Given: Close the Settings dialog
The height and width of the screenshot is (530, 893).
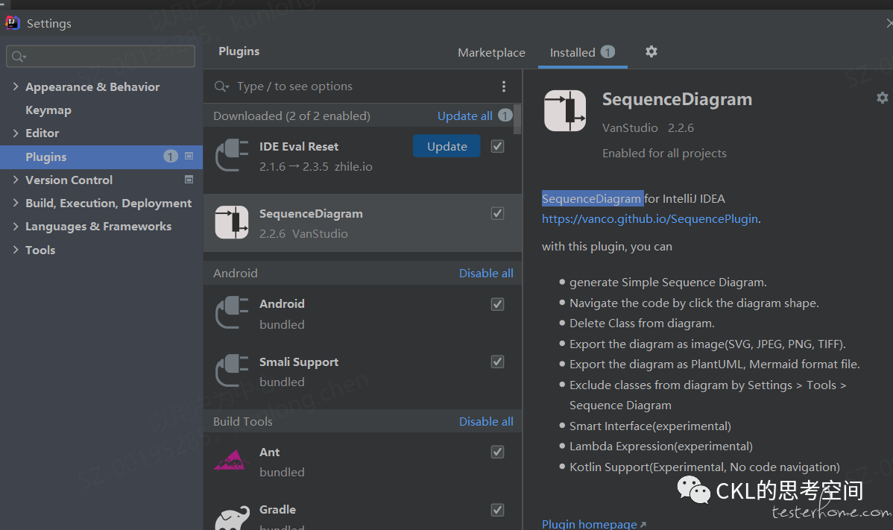Looking at the screenshot, I should point(889,23).
